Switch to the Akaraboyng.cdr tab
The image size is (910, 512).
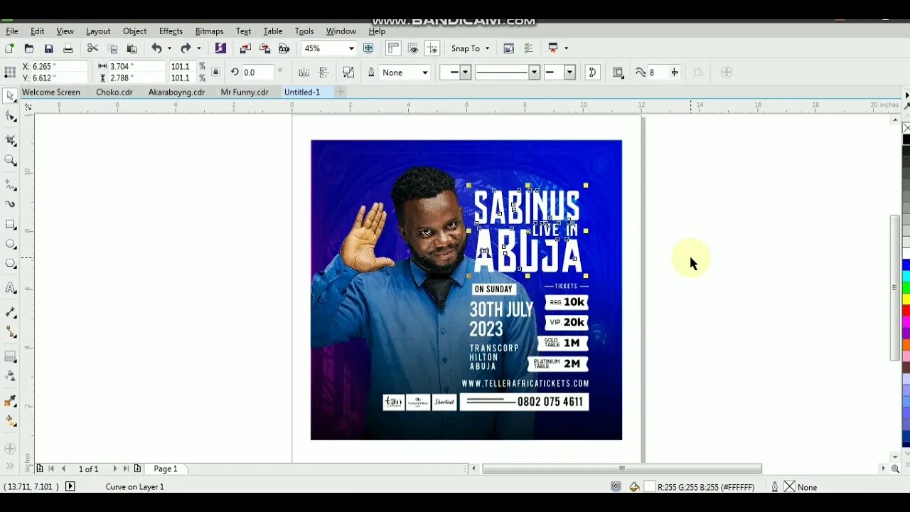(x=176, y=92)
